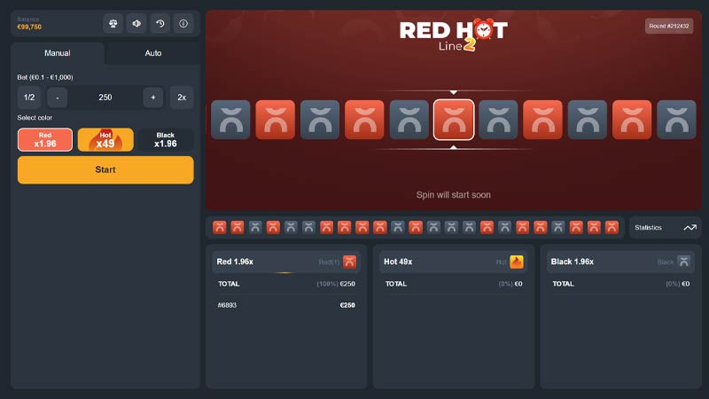Select the Black x1.96 color option
The width and height of the screenshot is (709, 399).
pyautogui.click(x=166, y=139)
